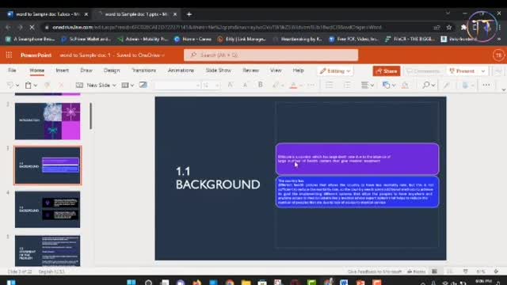Open more font options ellipsis
The width and height of the screenshot is (507, 285).
pos(311,85)
